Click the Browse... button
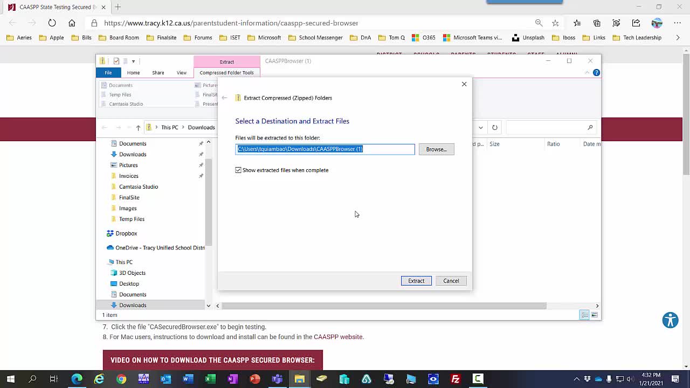 tap(436, 149)
